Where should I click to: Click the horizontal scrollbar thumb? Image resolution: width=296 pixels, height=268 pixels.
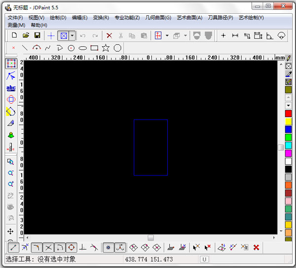pyautogui.click(x=150, y=238)
